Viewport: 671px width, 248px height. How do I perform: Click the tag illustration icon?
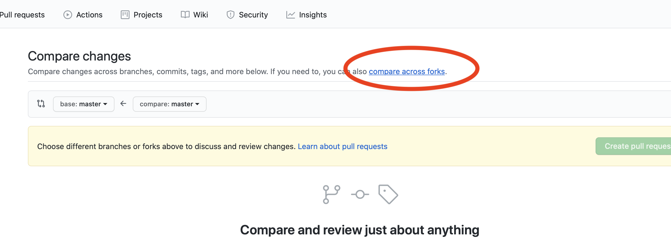(x=388, y=194)
